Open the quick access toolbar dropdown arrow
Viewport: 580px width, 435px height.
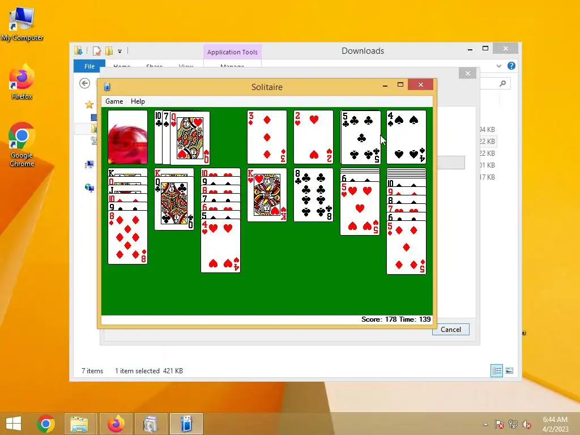tap(120, 51)
